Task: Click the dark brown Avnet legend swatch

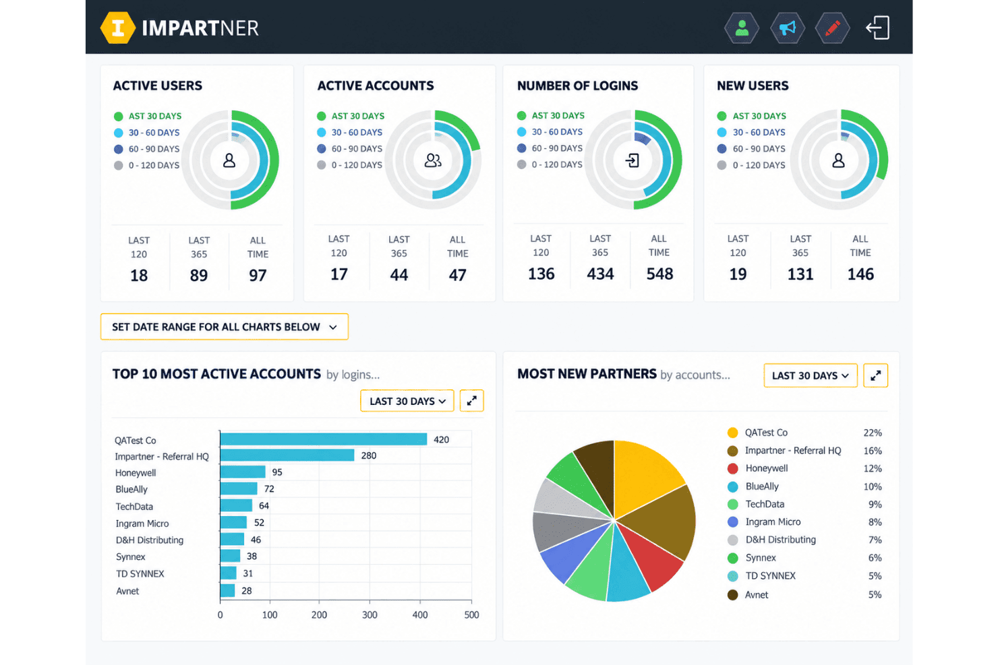Action: [732, 595]
